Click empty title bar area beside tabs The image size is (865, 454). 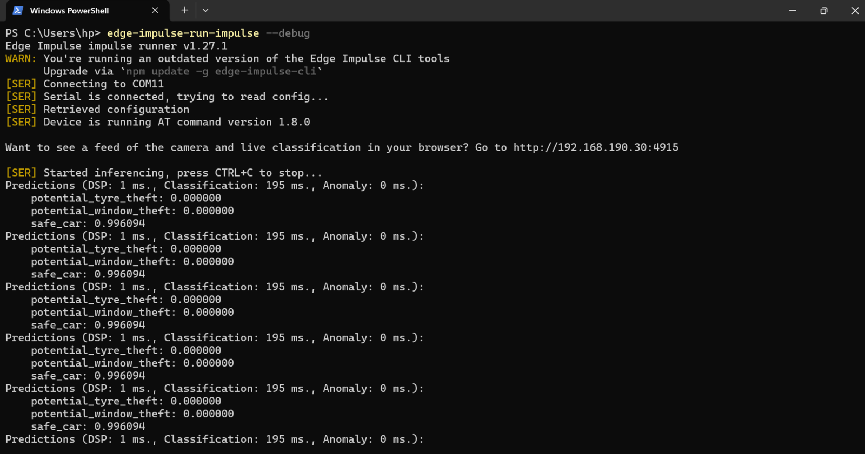click(x=487, y=10)
